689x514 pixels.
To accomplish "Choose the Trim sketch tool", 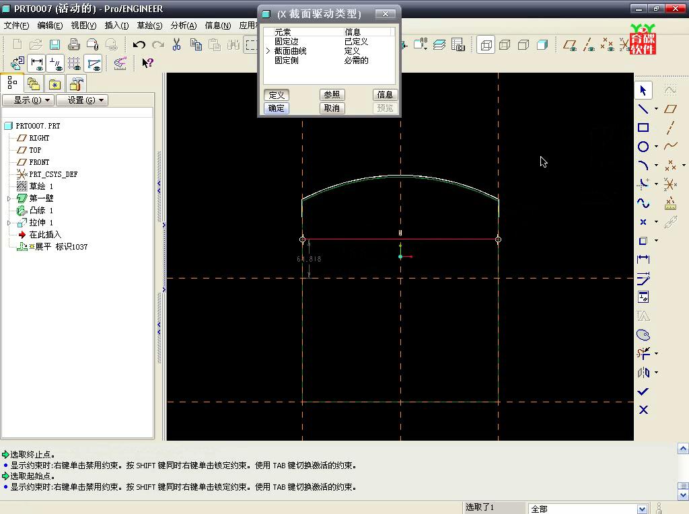I will coord(643,354).
